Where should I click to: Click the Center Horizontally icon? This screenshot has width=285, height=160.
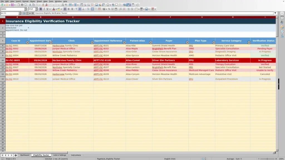(x=68, y=9)
